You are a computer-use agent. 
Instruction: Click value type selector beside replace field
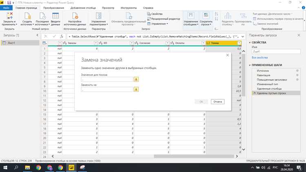click(136, 89)
